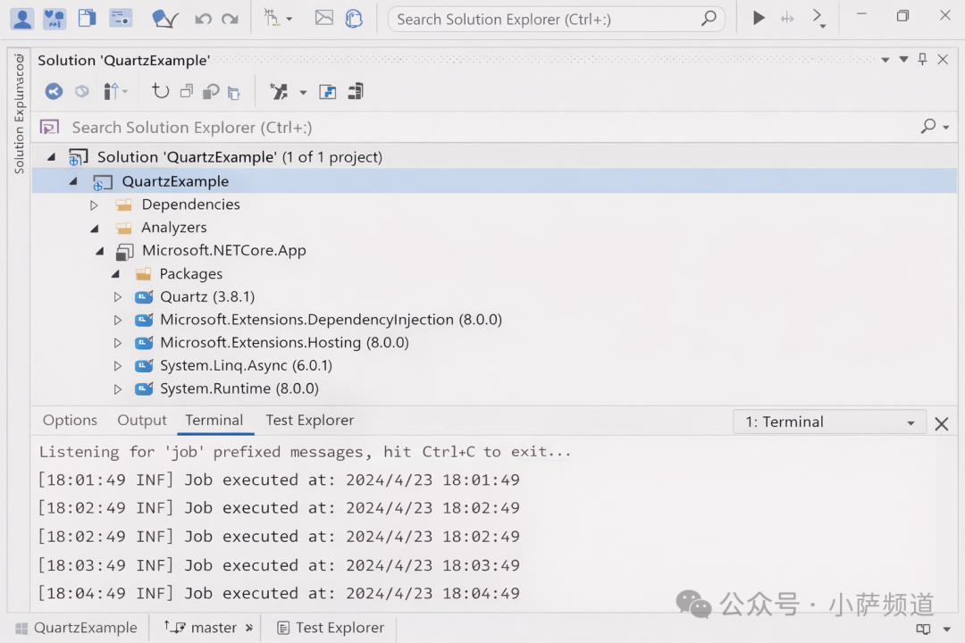Select the System.Runtime (8.0.0) row
The height and width of the screenshot is (643, 965).
coord(494,388)
